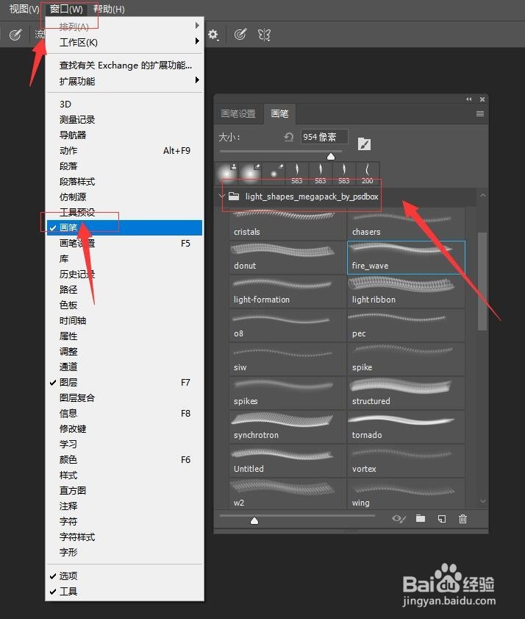
Task: Open the 字符 panel
Action: click(124, 522)
